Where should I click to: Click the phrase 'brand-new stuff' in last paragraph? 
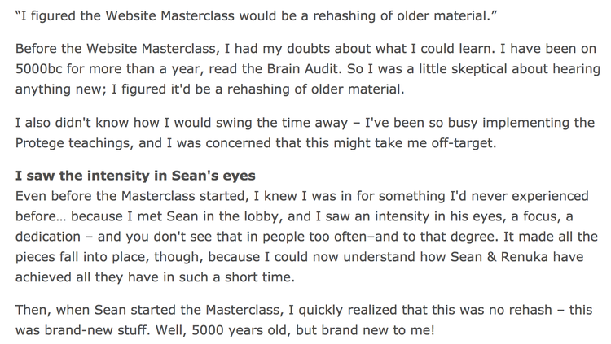pos(96,330)
